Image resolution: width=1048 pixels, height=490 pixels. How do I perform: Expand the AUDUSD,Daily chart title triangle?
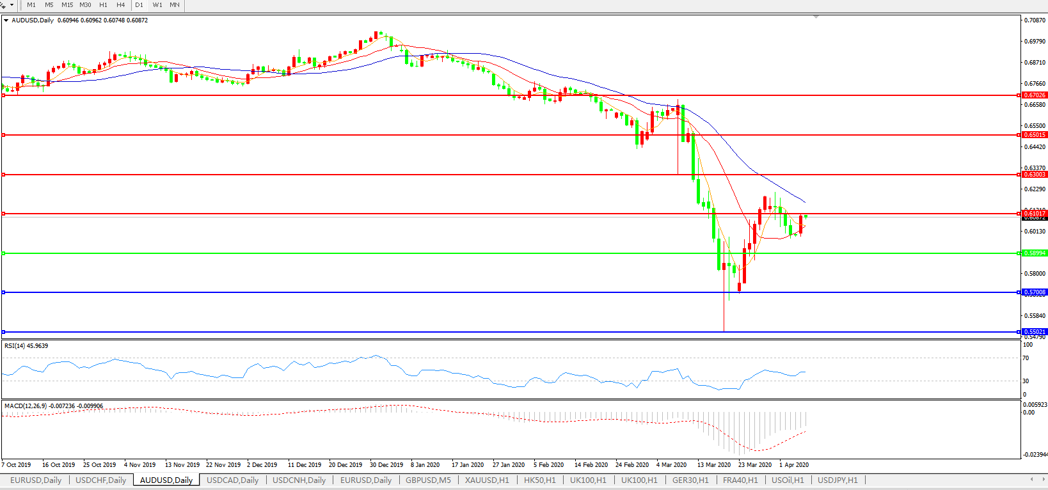tap(6, 20)
